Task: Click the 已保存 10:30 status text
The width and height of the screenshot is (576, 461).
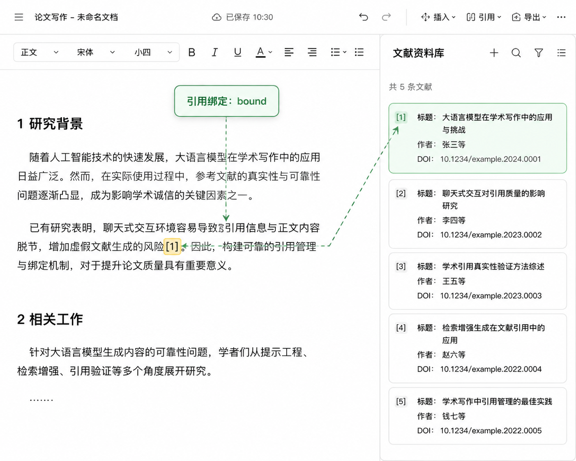Action: pos(249,17)
